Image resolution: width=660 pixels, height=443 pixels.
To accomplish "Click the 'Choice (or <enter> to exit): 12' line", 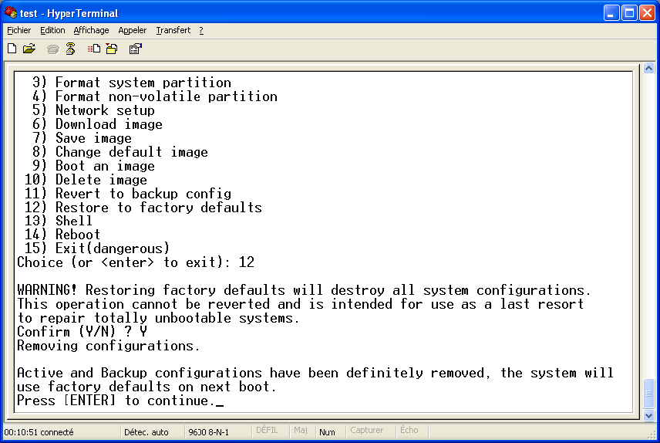I will coord(136,262).
